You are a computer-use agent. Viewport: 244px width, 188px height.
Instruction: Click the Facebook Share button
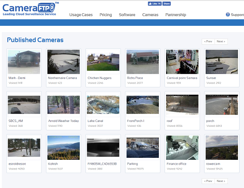166,4
